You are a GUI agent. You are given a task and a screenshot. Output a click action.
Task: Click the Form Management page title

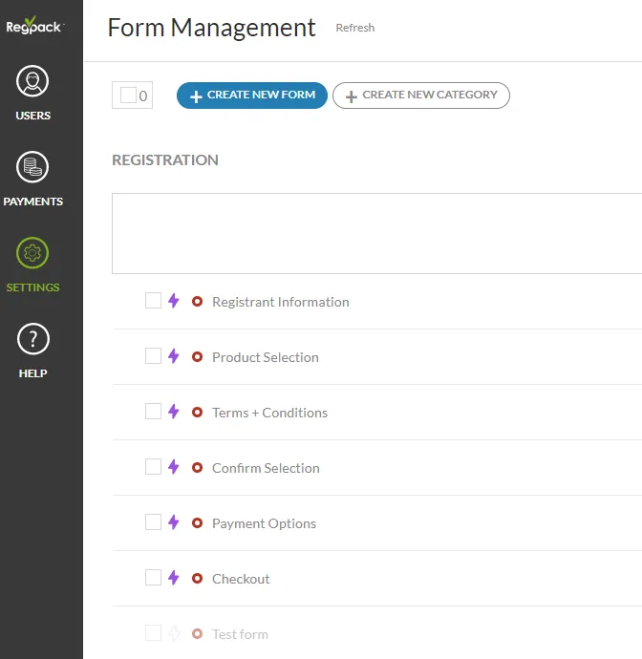211,28
